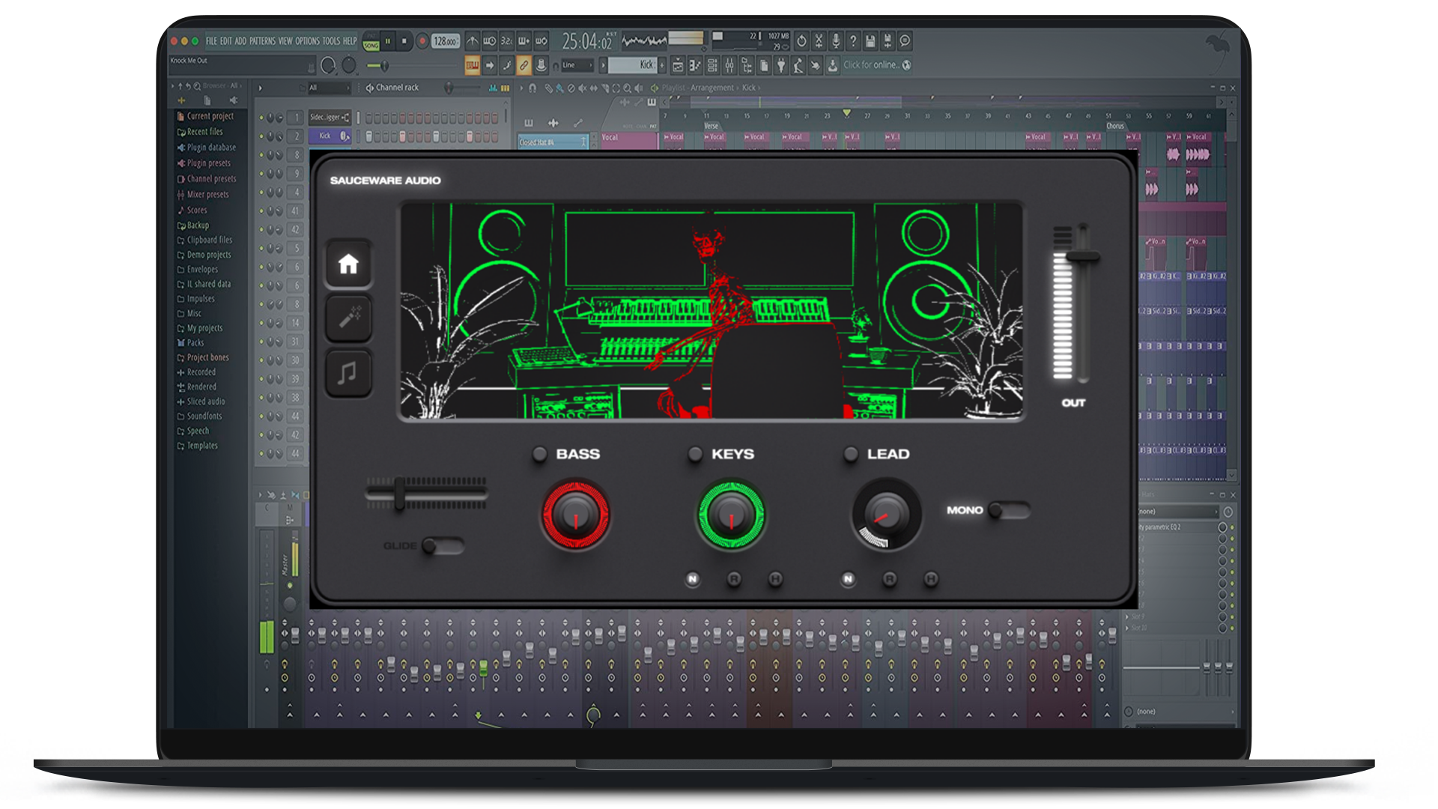This screenshot has width=1438, height=809.
Task: Open the OPTIONS menu
Action: point(307,41)
